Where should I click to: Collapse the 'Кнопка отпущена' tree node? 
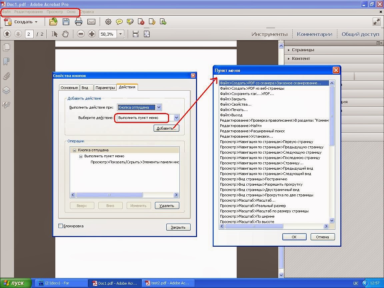[x=75, y=150]
